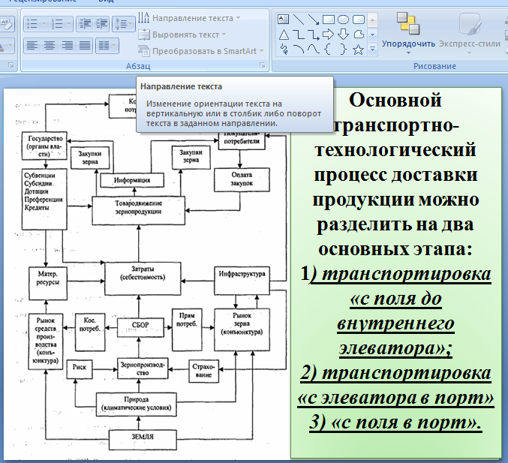Select the right arrow shape
This screenshot has width=508, height=463.
(x=328, y=35)
